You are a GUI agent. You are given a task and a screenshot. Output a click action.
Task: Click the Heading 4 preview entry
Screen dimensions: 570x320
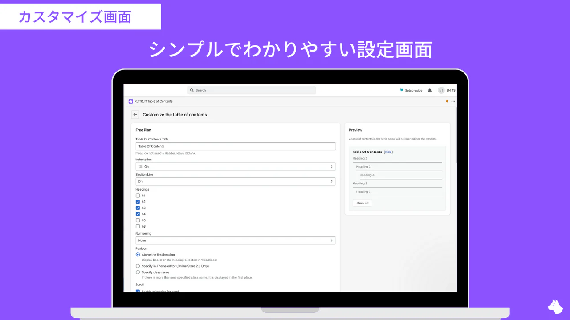point(367,175)
